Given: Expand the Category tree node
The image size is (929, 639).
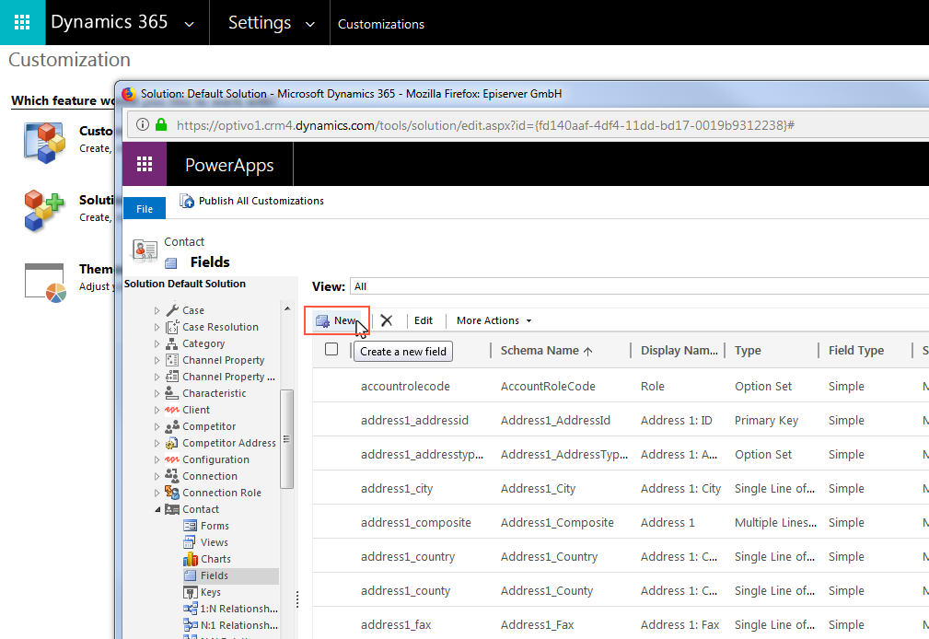Looking at the screenshot, I should pyautogui.click(x=157, y=343).
